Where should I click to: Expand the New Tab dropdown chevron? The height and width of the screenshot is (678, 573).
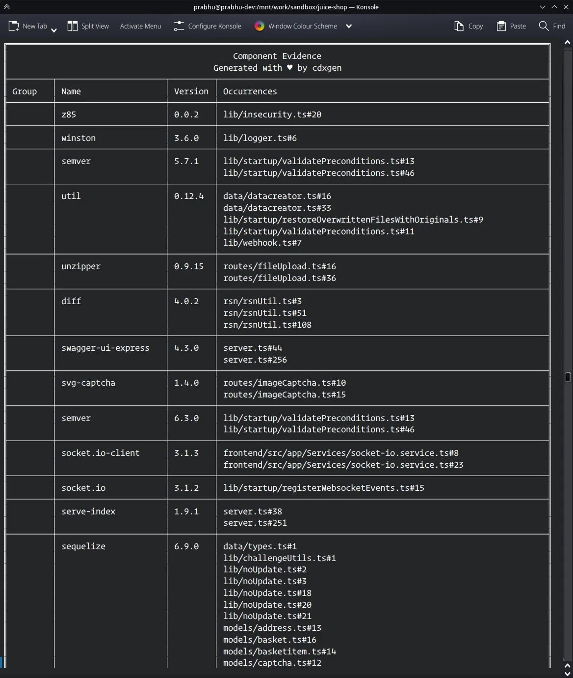click(54, 29)
